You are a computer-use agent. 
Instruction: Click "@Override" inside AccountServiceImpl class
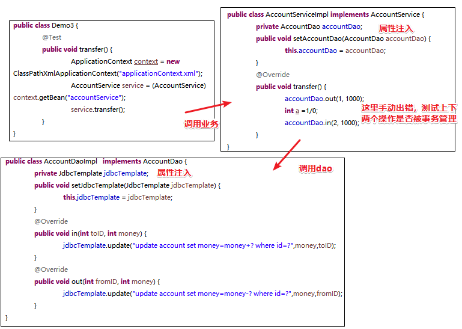pos(273,75)
